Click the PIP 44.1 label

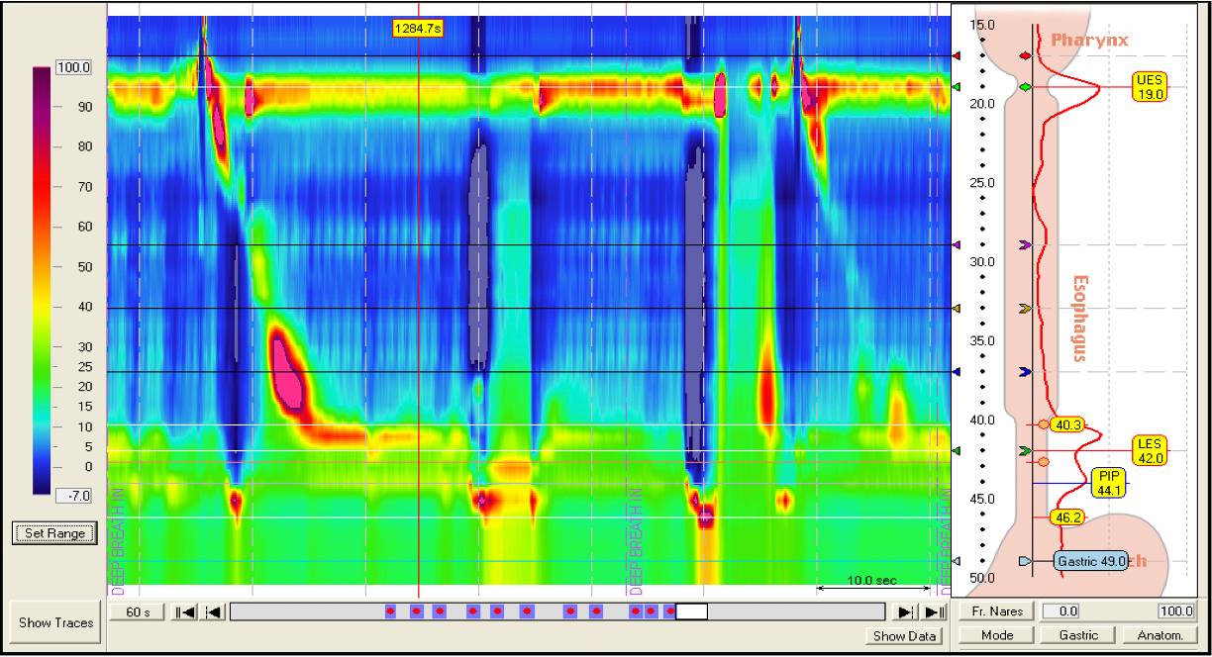coord(1108,483)
